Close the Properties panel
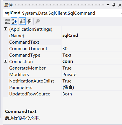Image resolution: width=122 pixels, height=125 pixels. 120,5
